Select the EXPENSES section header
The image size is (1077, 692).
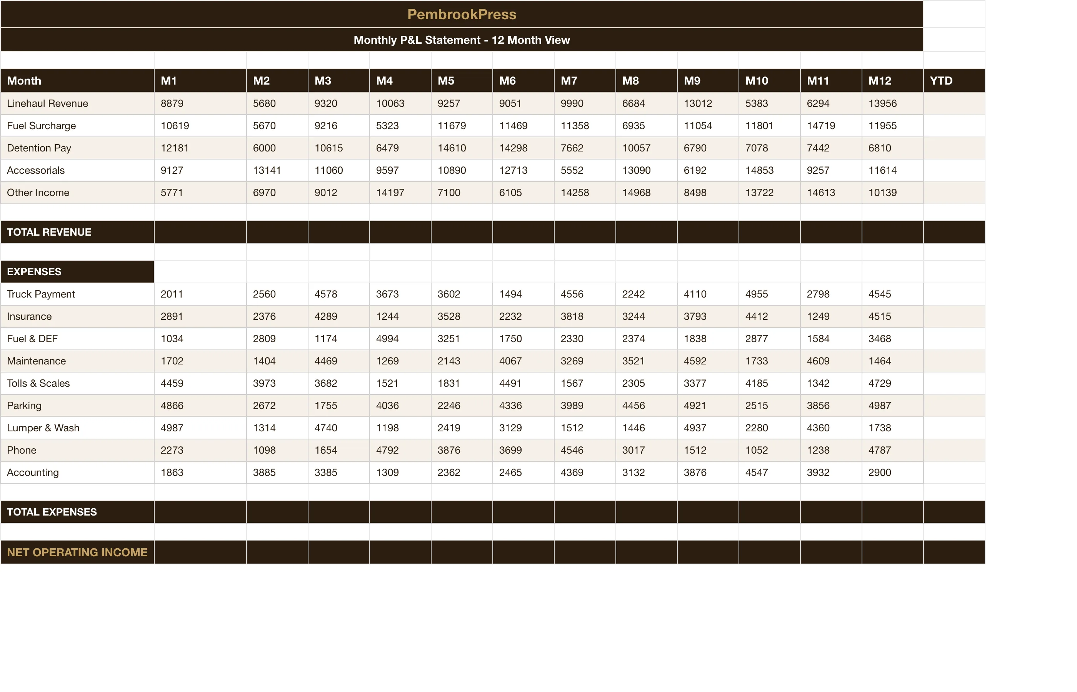[x=77, y=271]
